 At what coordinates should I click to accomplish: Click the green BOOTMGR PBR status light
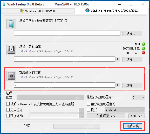[x=144, y=48]
